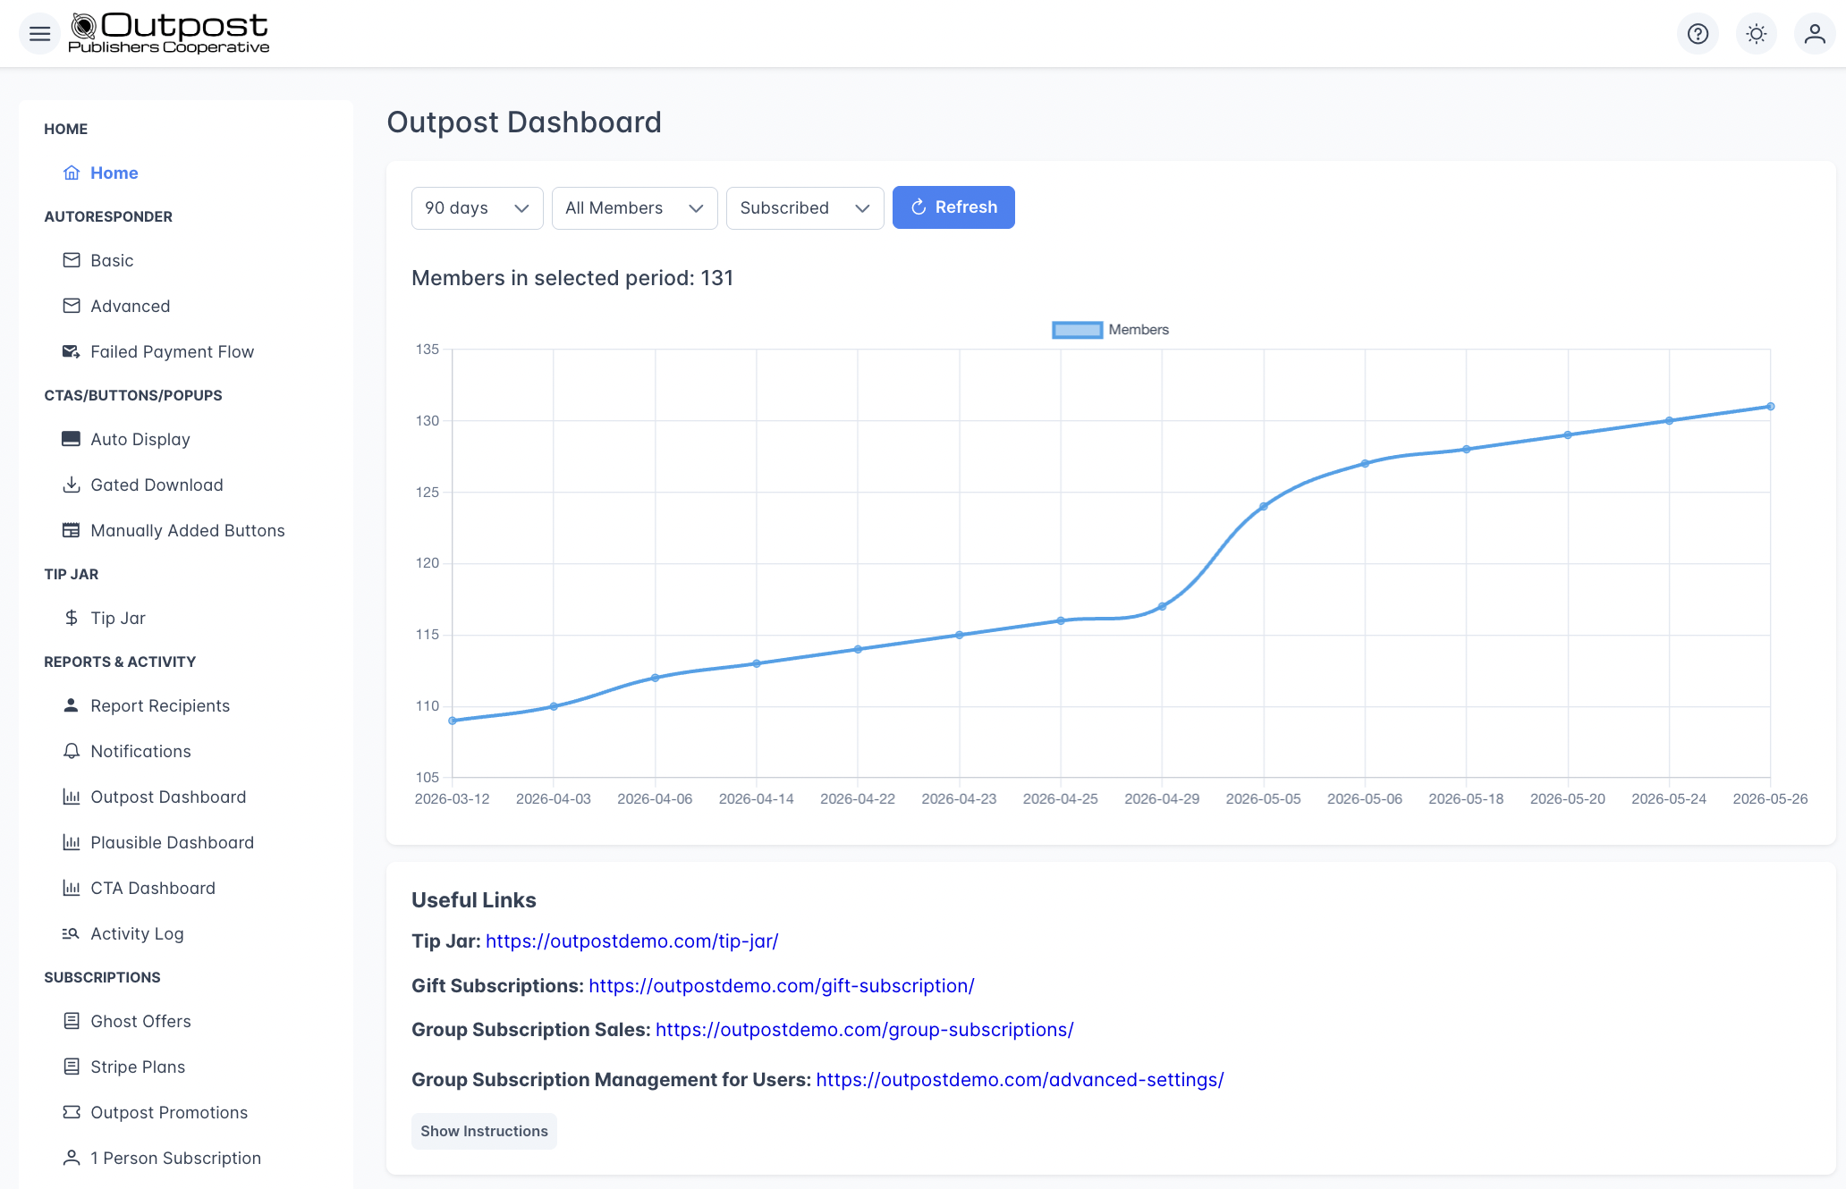Toggle the Members legend swatch
This screenshot has width=1846, height=1189.
pyautogui.click(x=1077, y=330)
